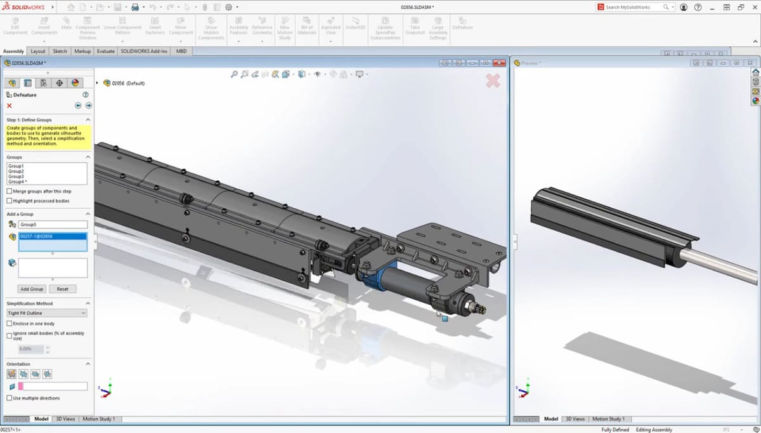Select Group3 in the Groups list
This screenshot has width=761, height=433.
click(x=16, y=177)
